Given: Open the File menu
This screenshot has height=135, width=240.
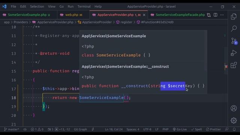Looking at the screenshot, I should tap(13, 7).
